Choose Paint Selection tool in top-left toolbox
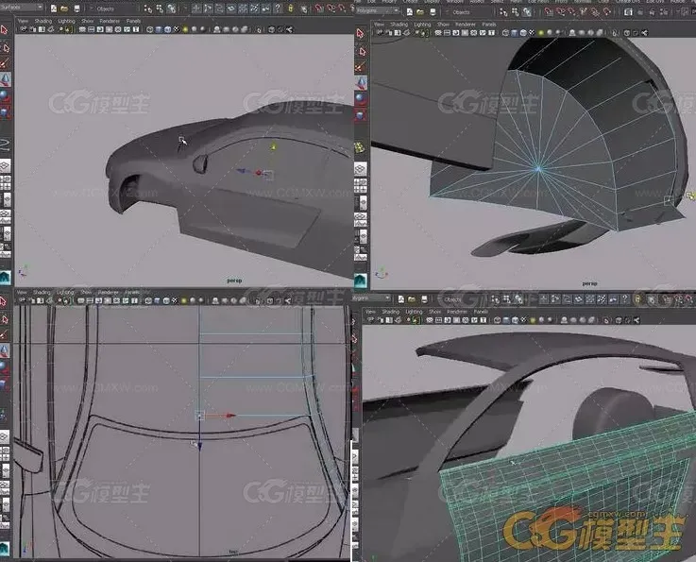The image size is (696, 562). tap(5, 63)
